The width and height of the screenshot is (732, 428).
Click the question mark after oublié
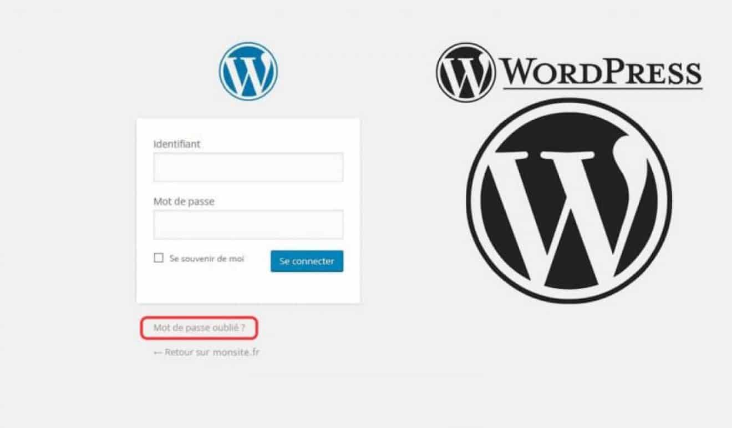click(243, 328)
